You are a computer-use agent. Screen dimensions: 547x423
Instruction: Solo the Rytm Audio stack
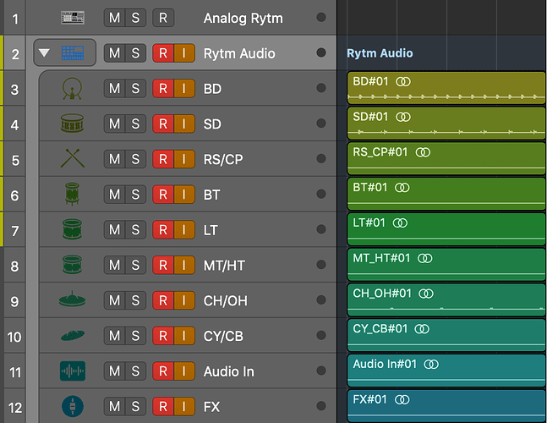(x=135, y=53)
